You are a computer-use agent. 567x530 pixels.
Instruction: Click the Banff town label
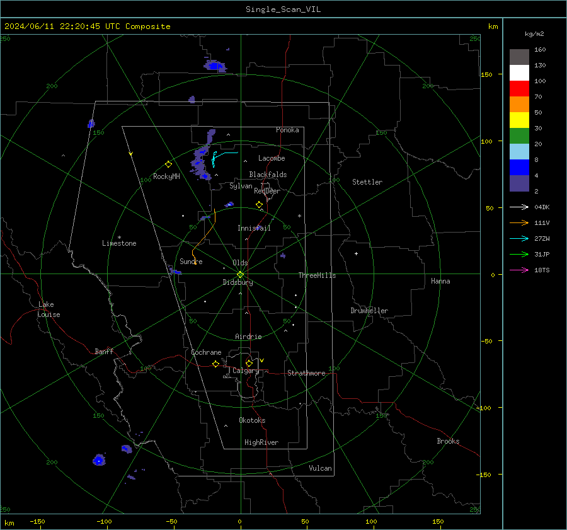point(104,352)
